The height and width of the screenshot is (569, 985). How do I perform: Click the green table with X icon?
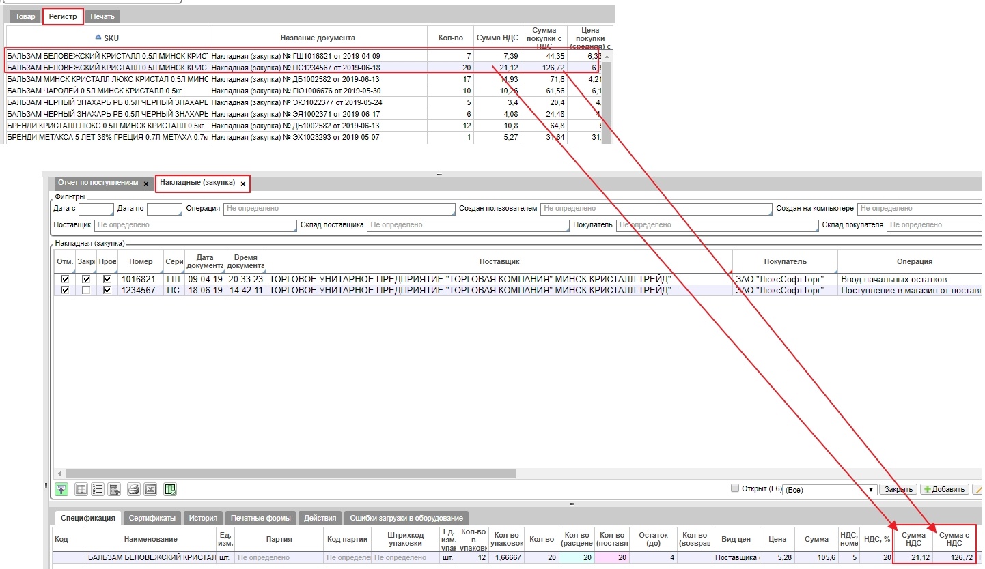[171, 489]
